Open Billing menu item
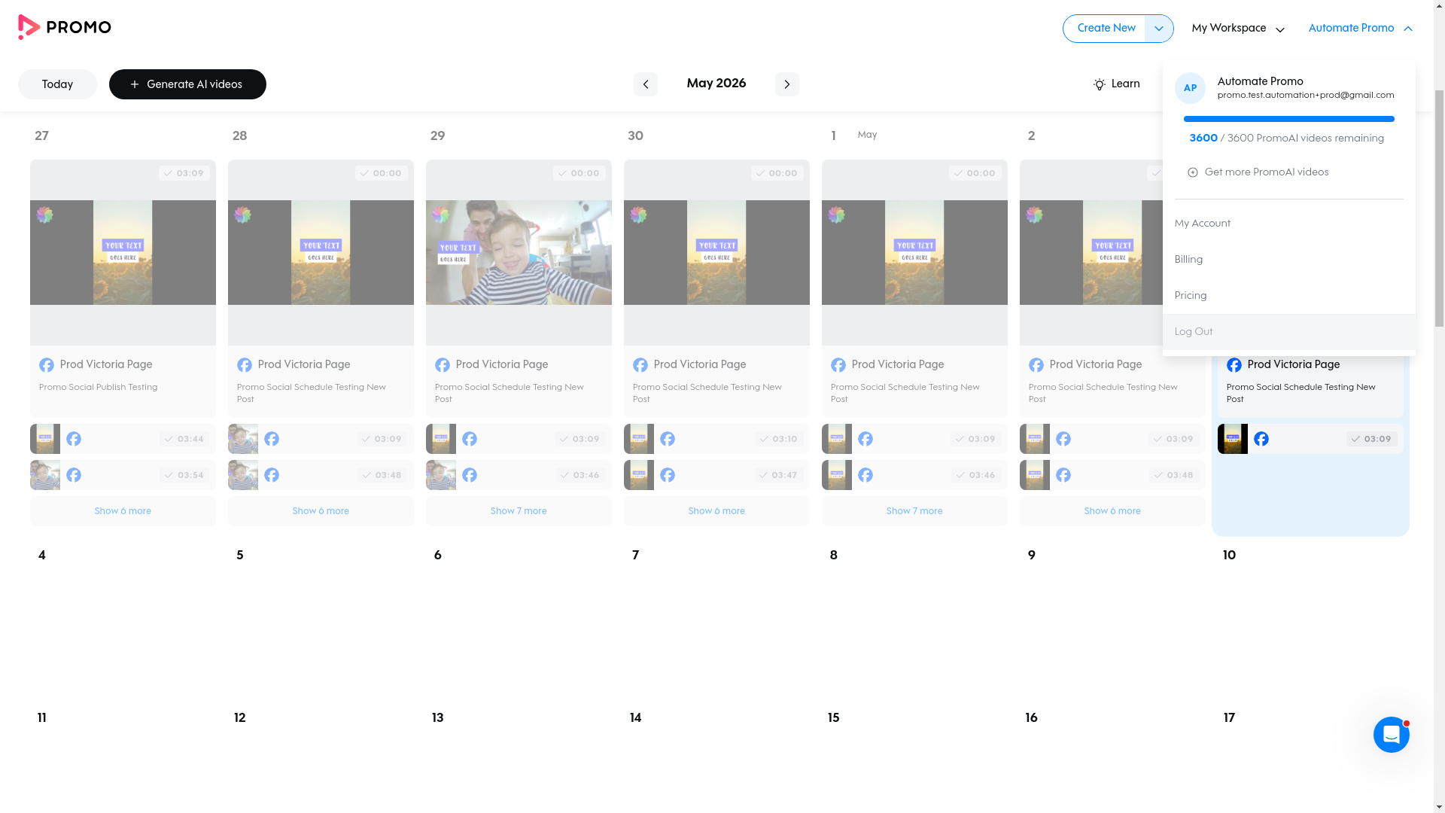 click(1288, 260)
